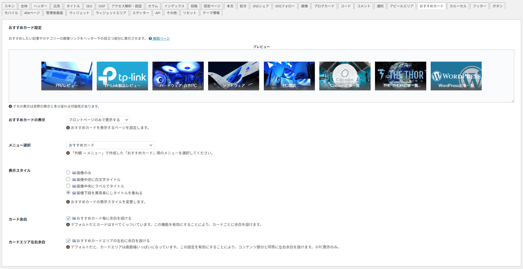Click the image icon beside 画像中央にラベルでタイトル
The width and height of the screenshot is (523, 269).
coord(74,186)
